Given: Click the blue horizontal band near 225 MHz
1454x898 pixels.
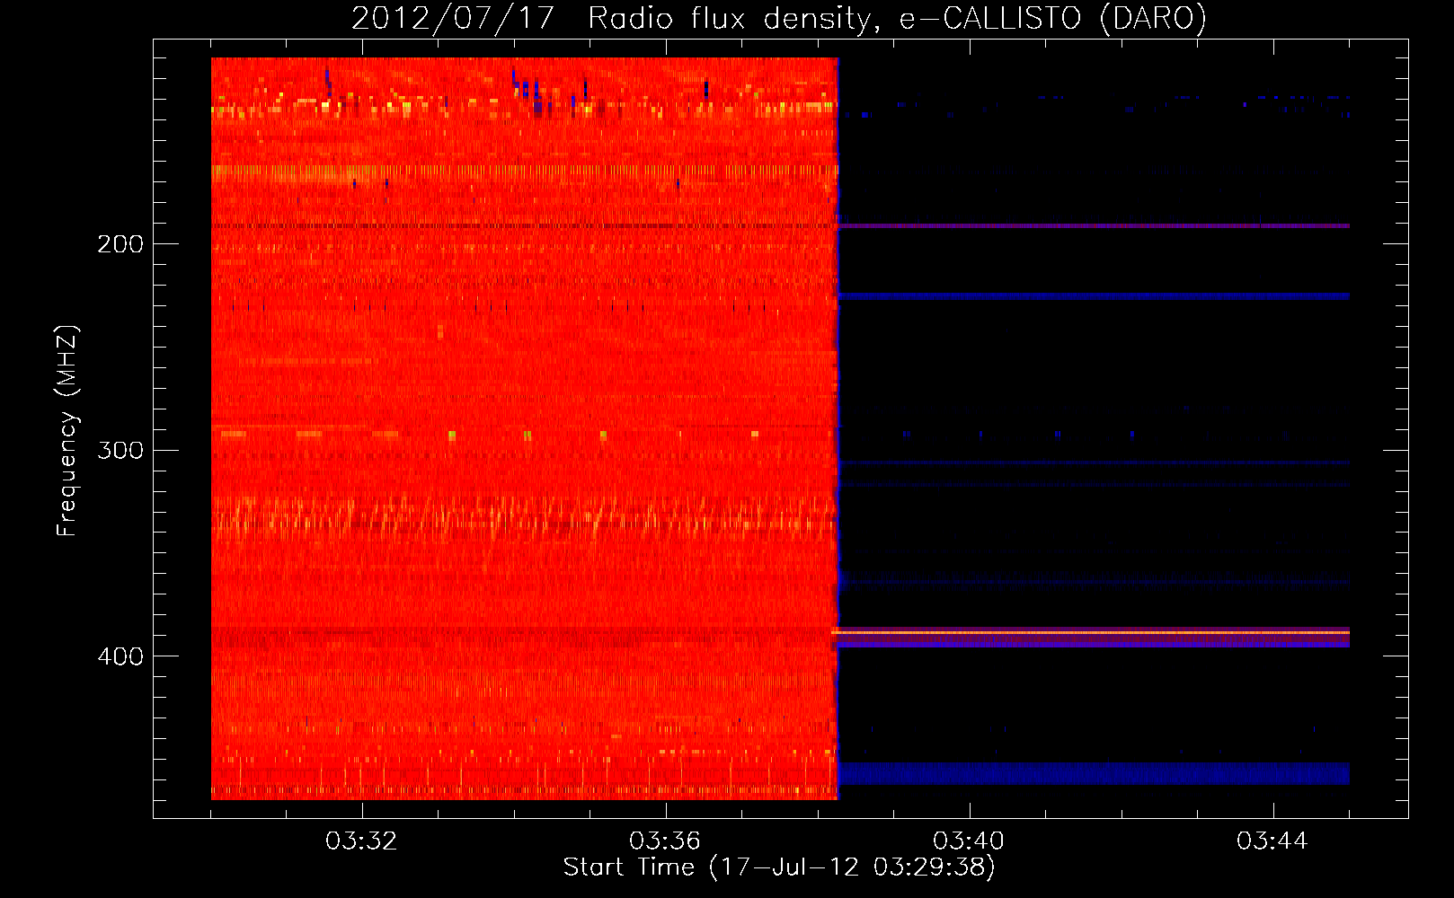Looking at the screenshot, I should click(x=1094, y=295).
